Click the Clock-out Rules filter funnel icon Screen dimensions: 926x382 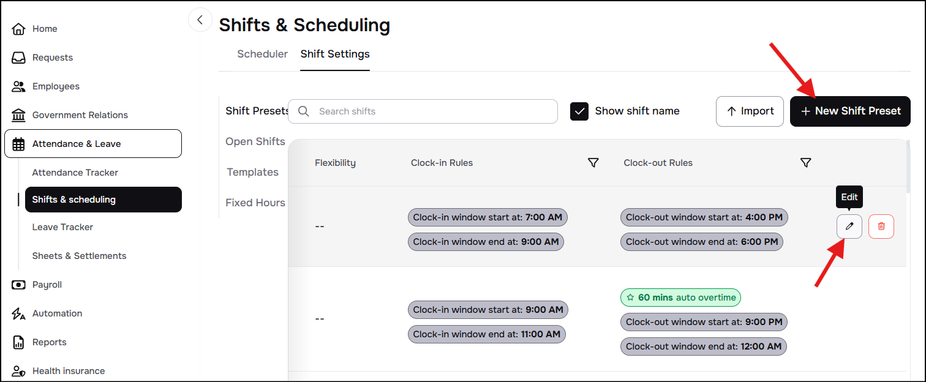tap(806, 163)
